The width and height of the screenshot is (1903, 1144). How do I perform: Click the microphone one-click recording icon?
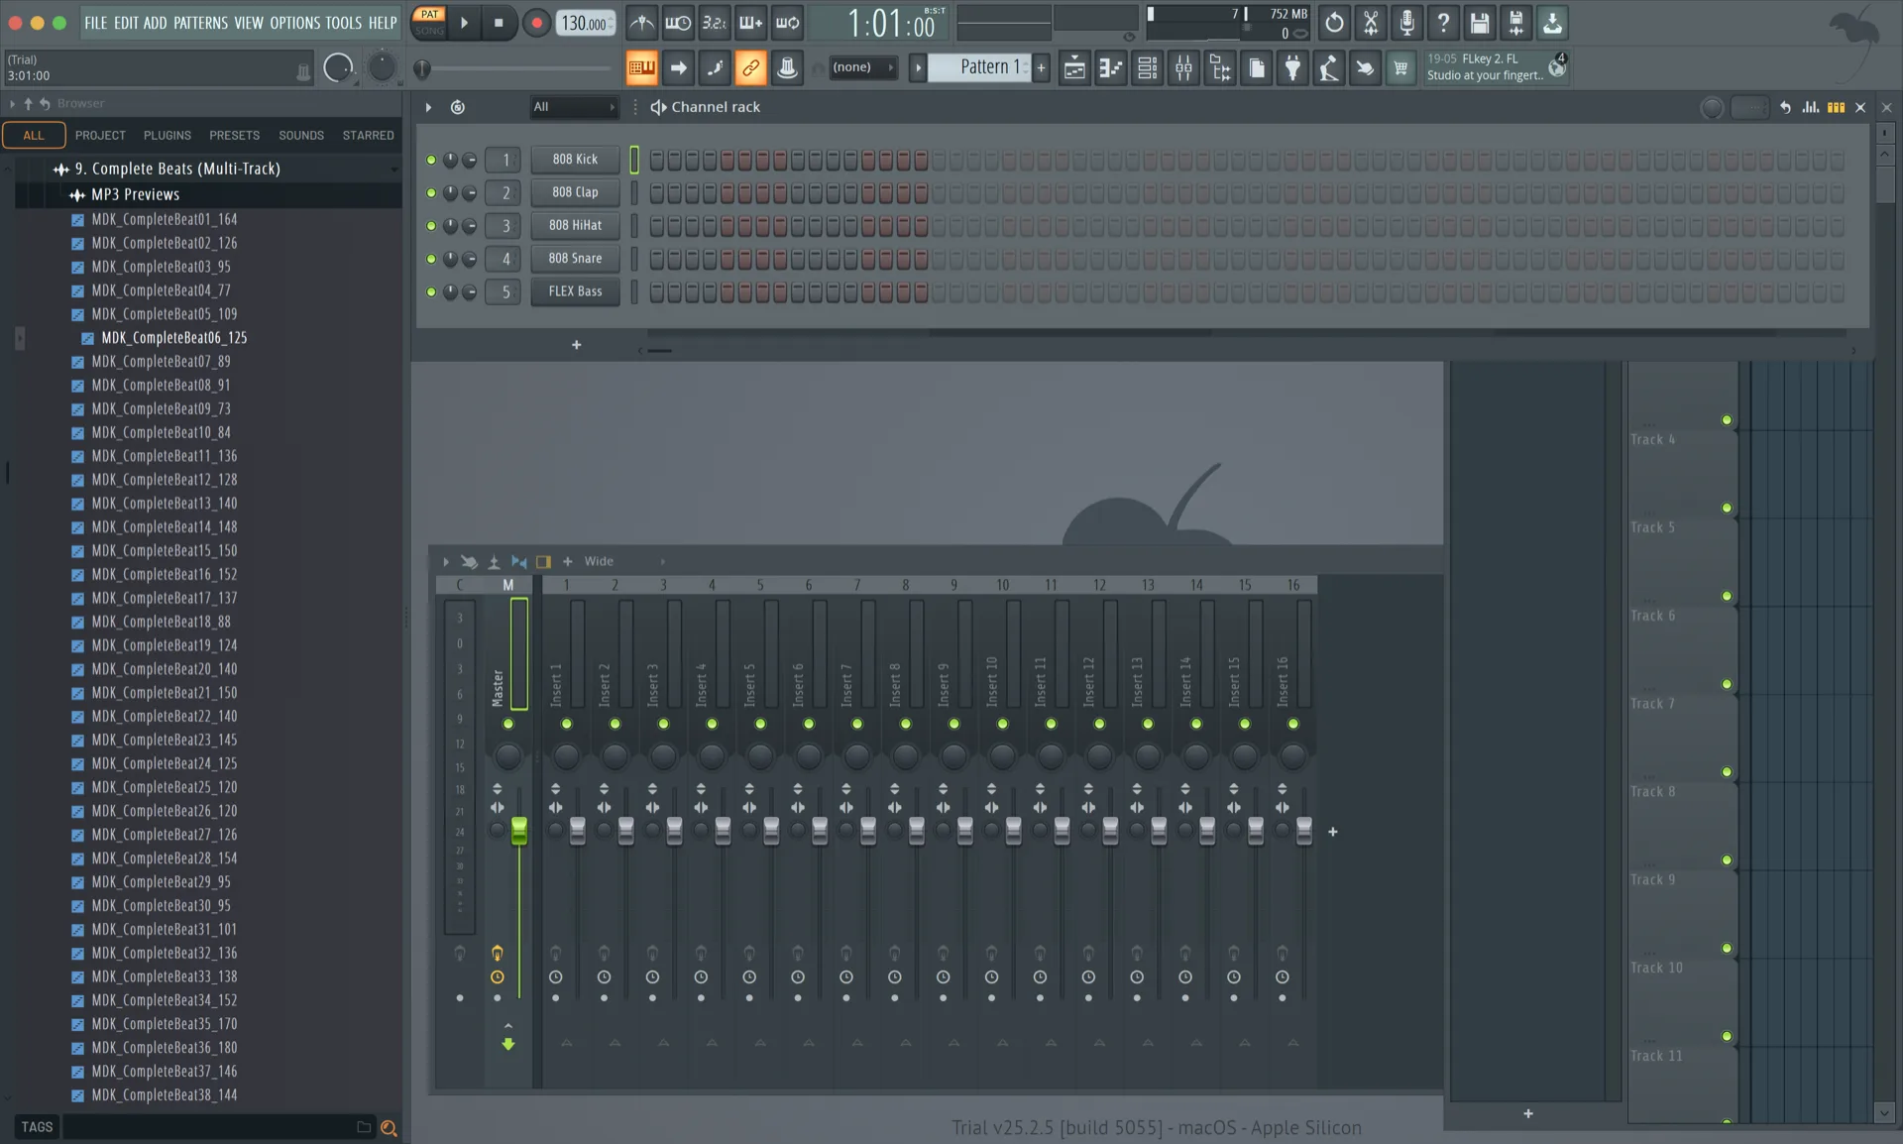pos(1406,22)
